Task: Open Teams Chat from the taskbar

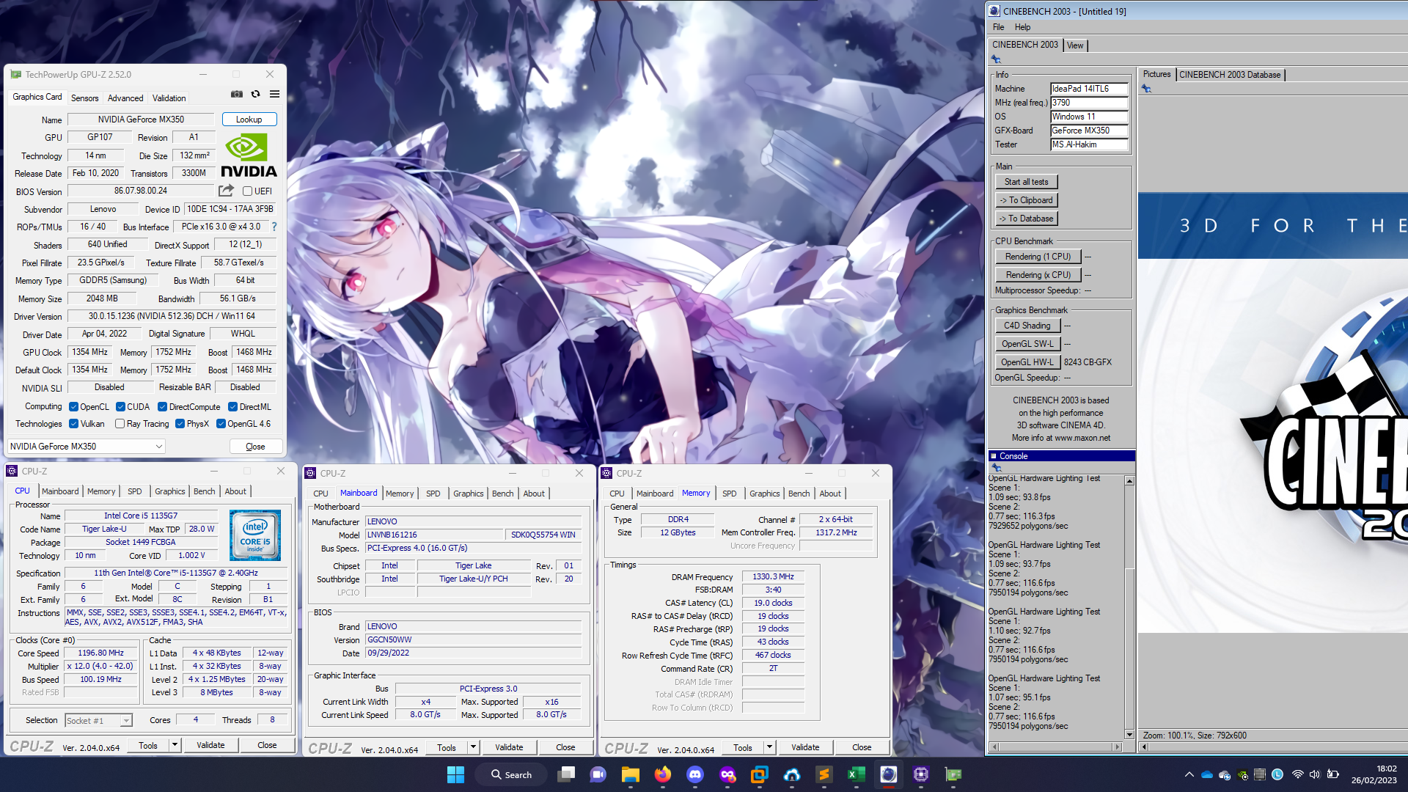Action: pos(598,774)
